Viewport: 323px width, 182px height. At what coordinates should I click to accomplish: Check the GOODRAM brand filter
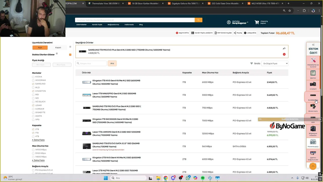[x=33, y=80]
